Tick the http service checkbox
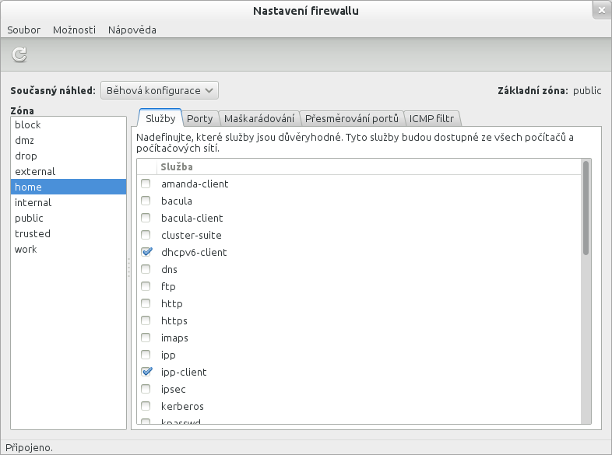This screenshot has height=455, width=612. pyautogui.click(x=146, y=303)
